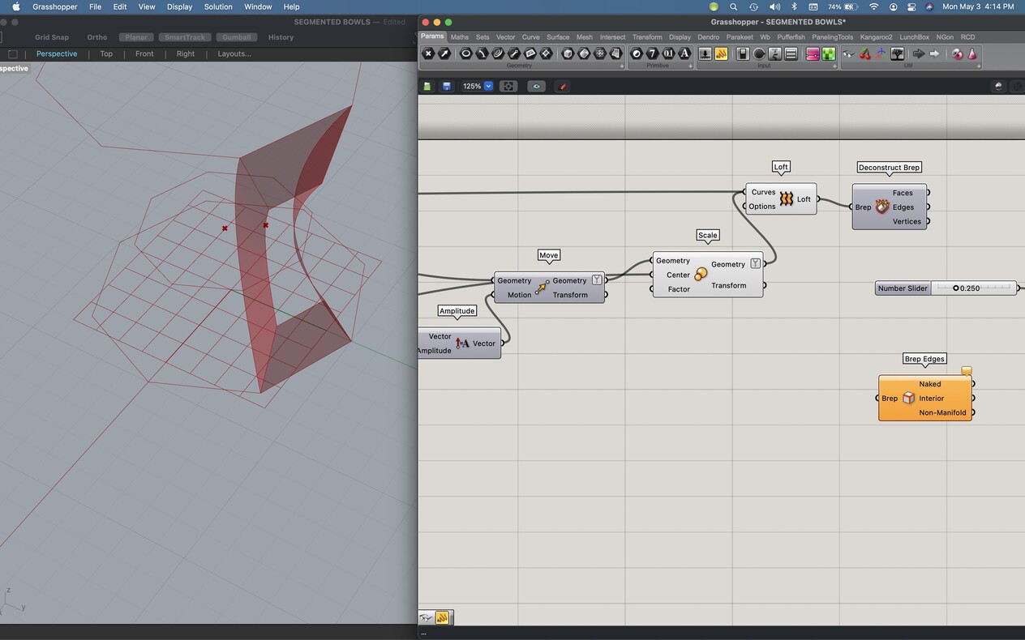This screenshot has width=1025, height=640.
Task: Click the Cherry Picker icon in Util group
Action: coord(865,53)
